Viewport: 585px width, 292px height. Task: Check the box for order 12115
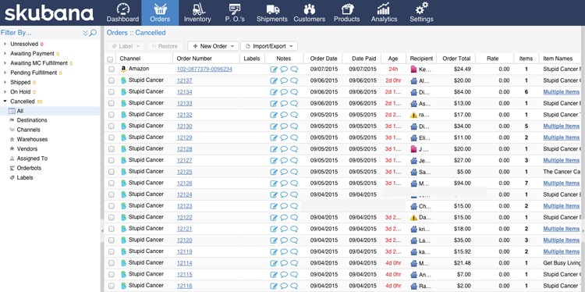coord(112,275)
